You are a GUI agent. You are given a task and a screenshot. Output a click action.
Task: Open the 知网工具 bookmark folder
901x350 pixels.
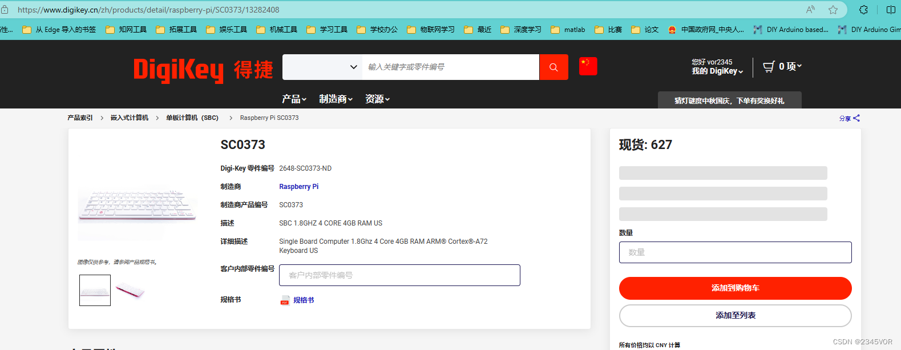(x=126, y=30)
